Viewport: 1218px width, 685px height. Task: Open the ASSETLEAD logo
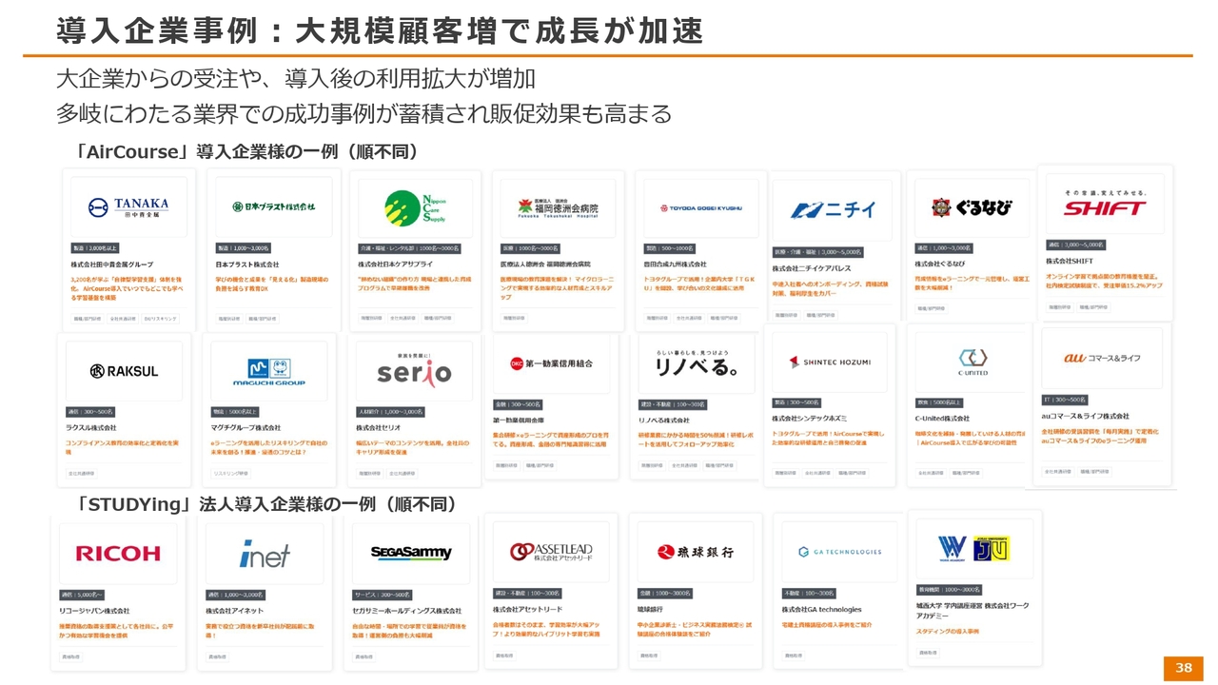pos(550,551)
